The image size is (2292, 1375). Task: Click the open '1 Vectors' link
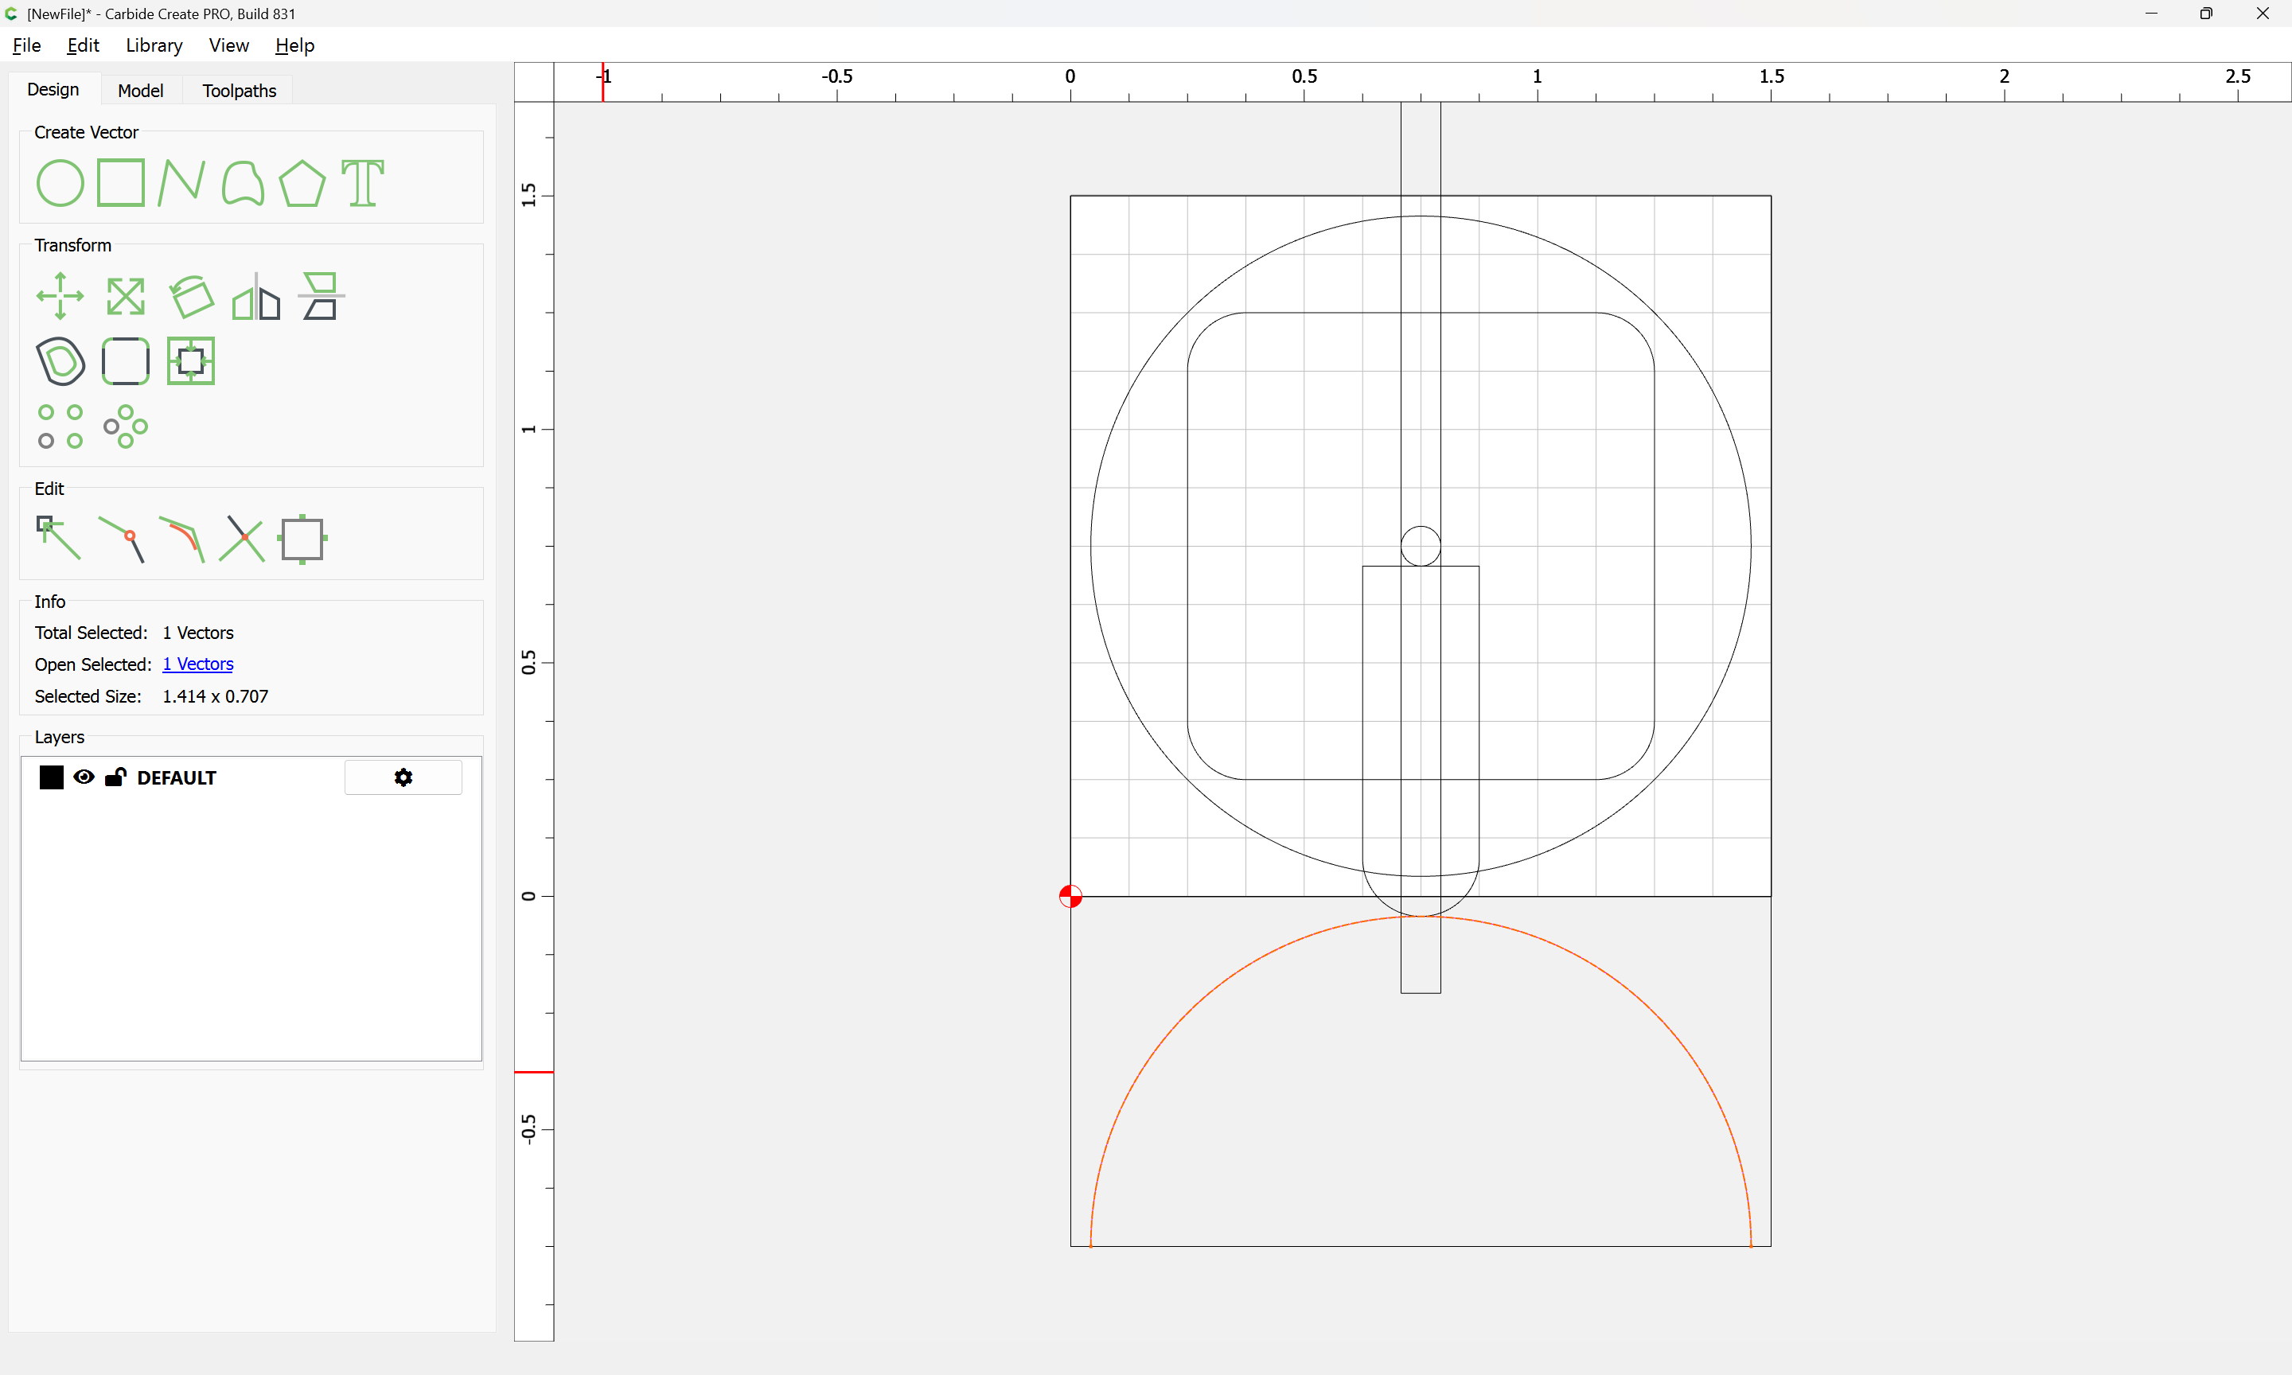pyautogui.click(x=197, y=664)
